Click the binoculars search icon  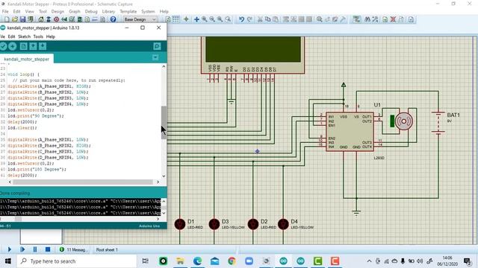(x=367, y=19)
